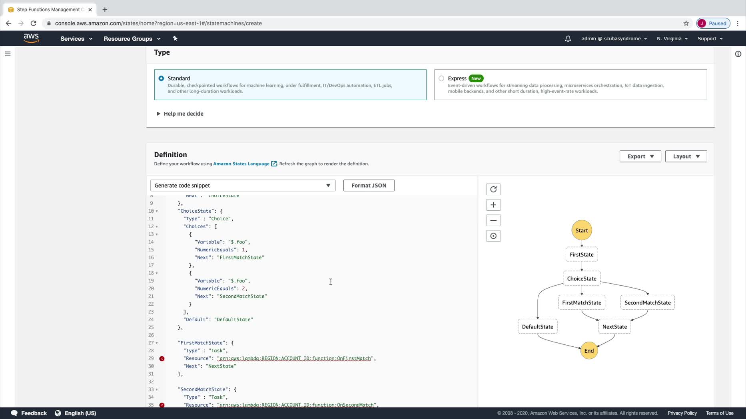Open the Terms of Use link
The image size is (746, 419).
pos(719,413)
